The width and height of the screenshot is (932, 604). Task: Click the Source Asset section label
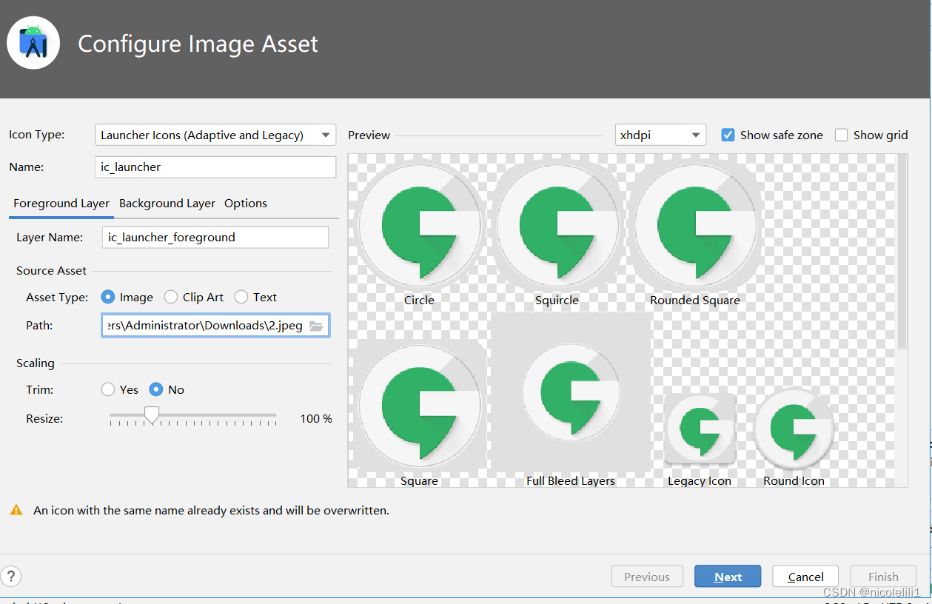[51, 271]
